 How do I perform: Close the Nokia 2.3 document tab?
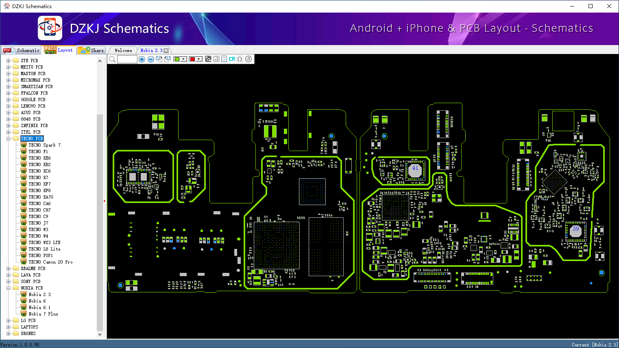(x=166, y=50)
